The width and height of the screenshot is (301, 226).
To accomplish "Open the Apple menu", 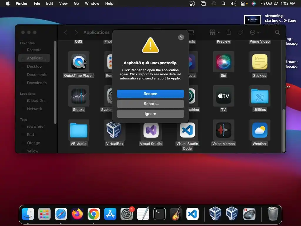I will pos(8,4).
